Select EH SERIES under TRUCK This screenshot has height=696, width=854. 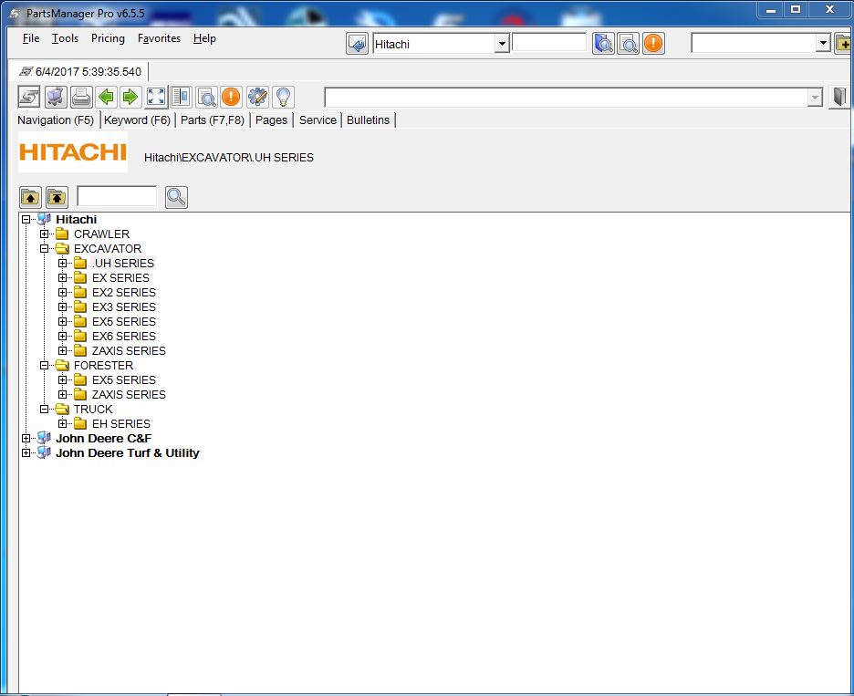coord(121,423)
